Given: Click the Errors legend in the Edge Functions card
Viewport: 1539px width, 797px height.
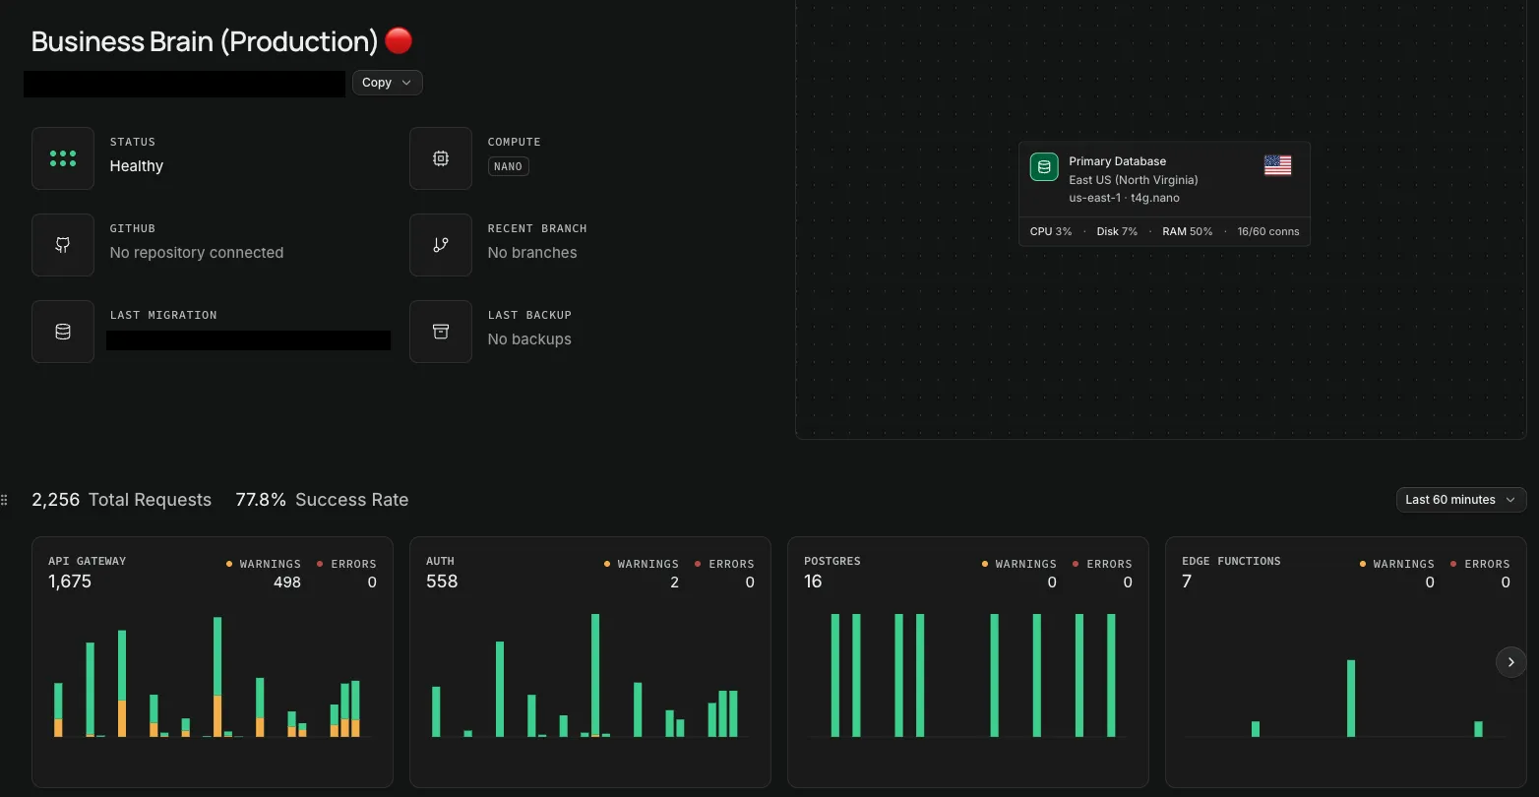Looking at the screenshot, I should click(x=1480, y=564).
